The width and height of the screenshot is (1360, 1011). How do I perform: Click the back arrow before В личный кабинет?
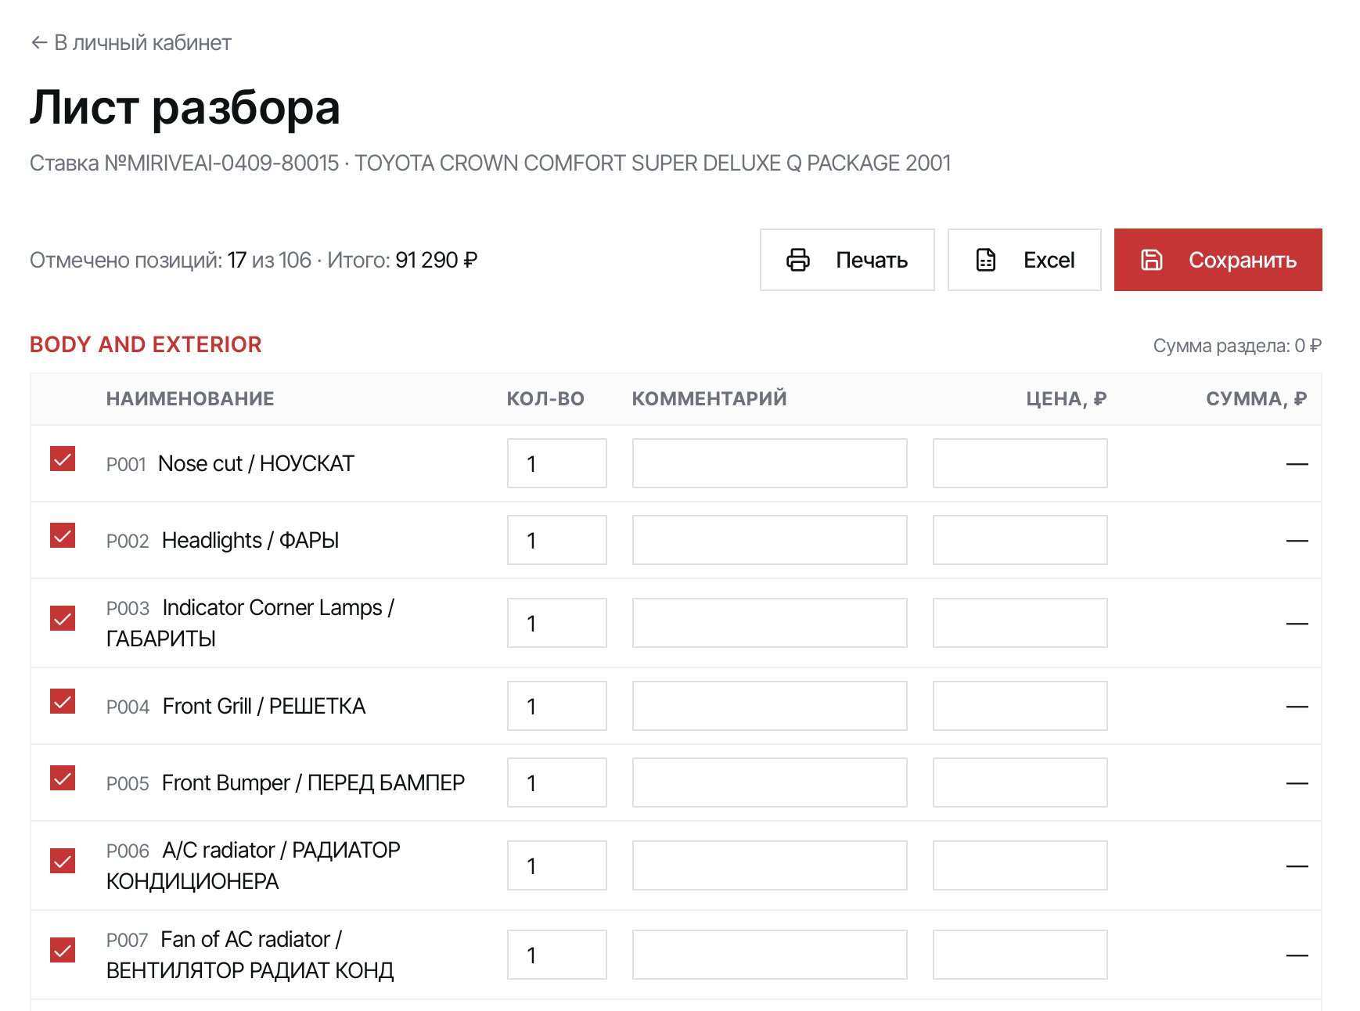point(39,43)
